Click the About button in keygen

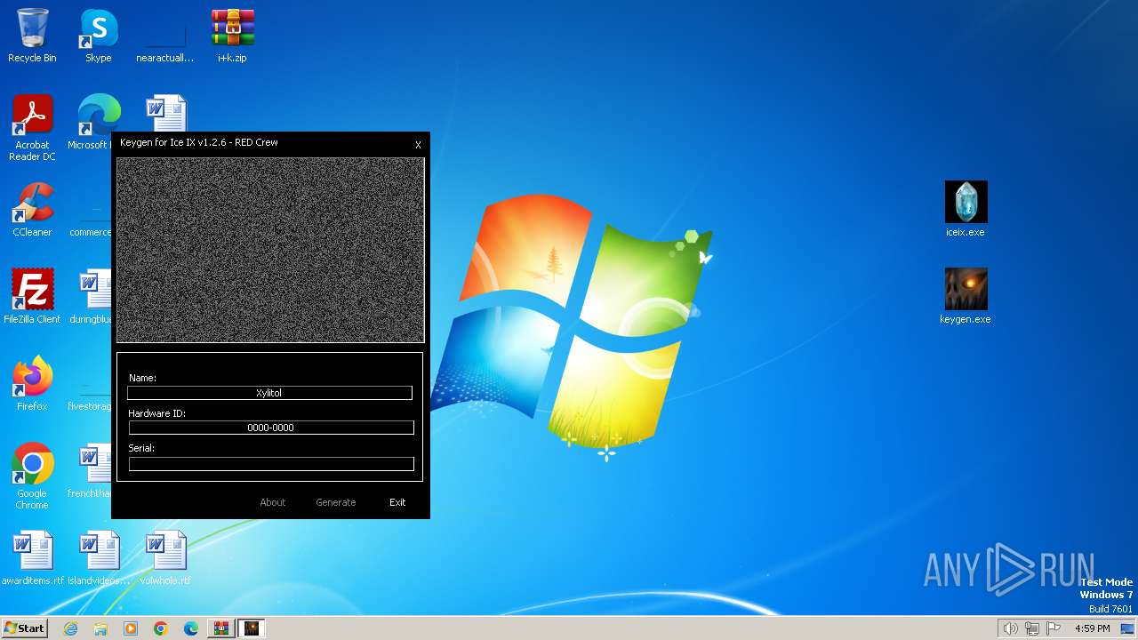tap(273, 502)
